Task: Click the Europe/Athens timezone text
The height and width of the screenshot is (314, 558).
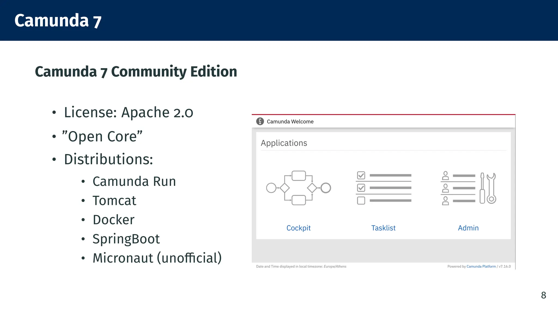Action: coord(335,266)
